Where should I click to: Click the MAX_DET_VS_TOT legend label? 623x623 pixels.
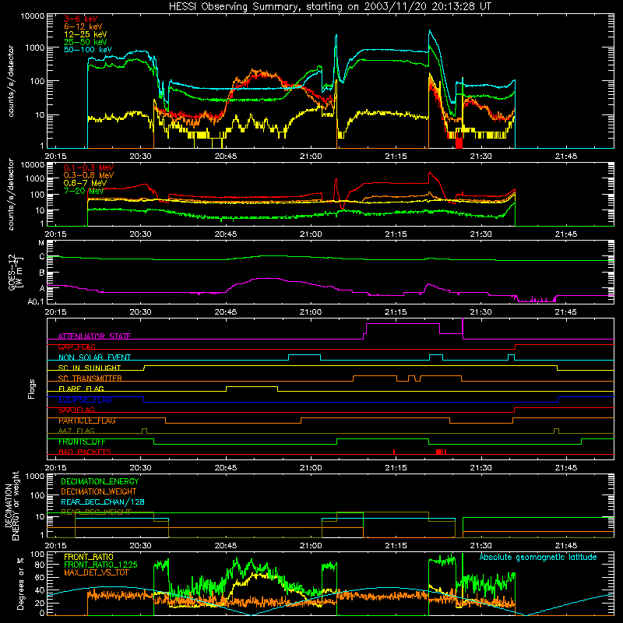97,572
